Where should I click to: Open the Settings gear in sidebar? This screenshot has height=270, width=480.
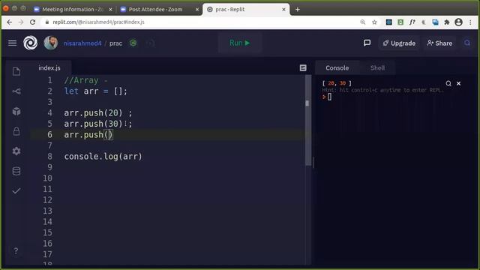click(16, 151)
